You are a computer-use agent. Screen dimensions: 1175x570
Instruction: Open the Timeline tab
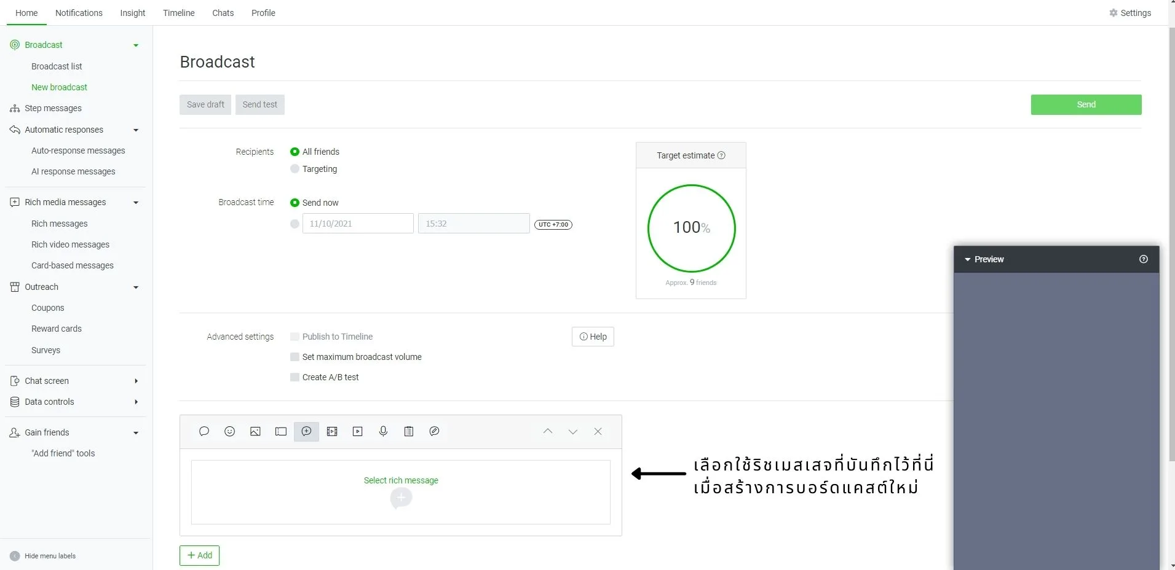178,13
